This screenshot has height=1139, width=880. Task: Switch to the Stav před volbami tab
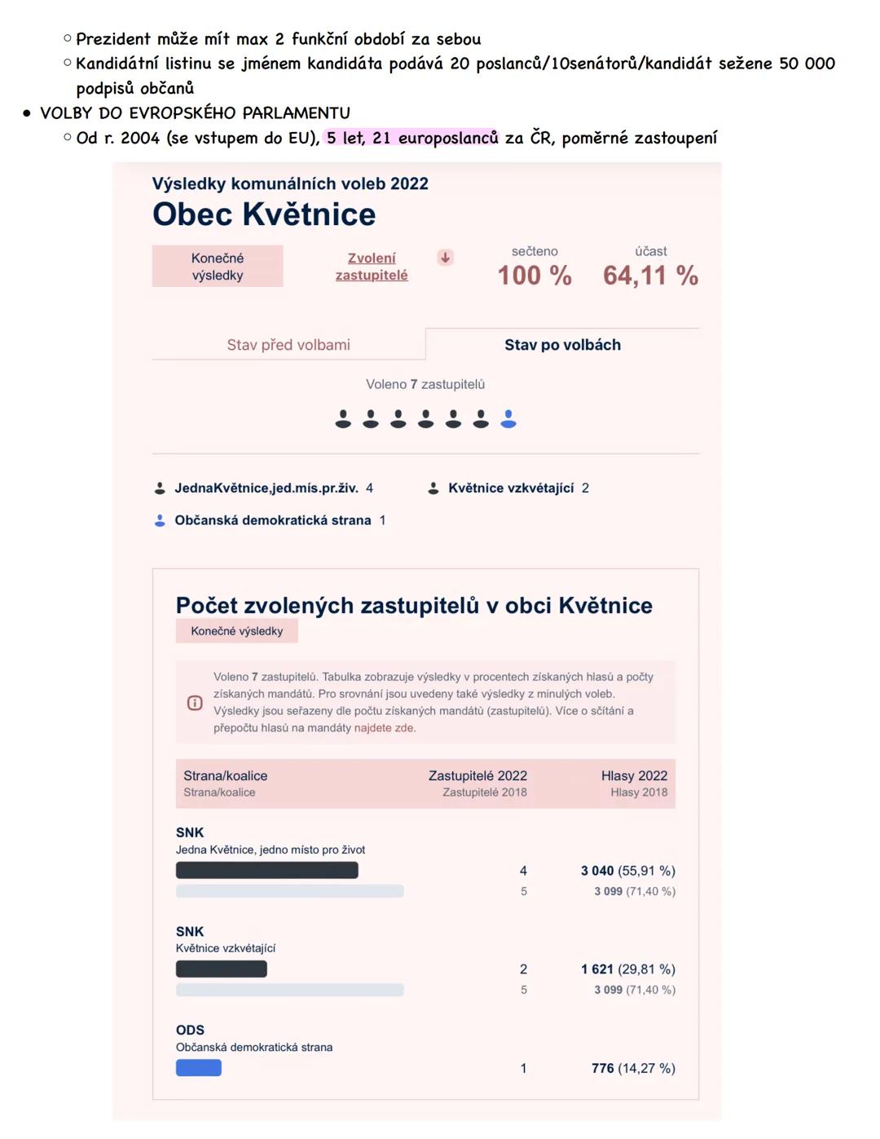click(288, 344)
